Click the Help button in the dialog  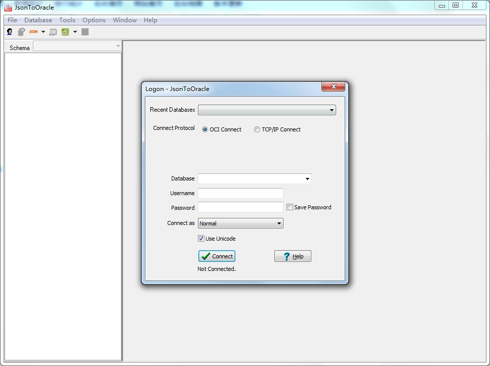pos(293,256)
